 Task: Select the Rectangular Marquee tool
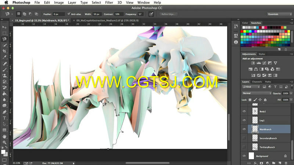point(4,33)
